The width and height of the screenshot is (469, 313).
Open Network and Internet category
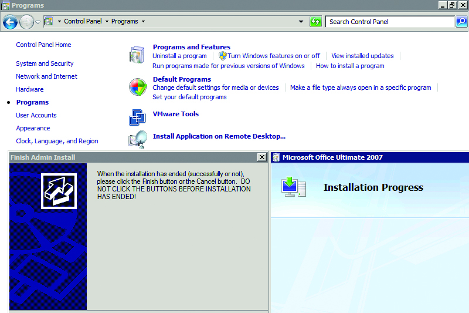[46, 76]
